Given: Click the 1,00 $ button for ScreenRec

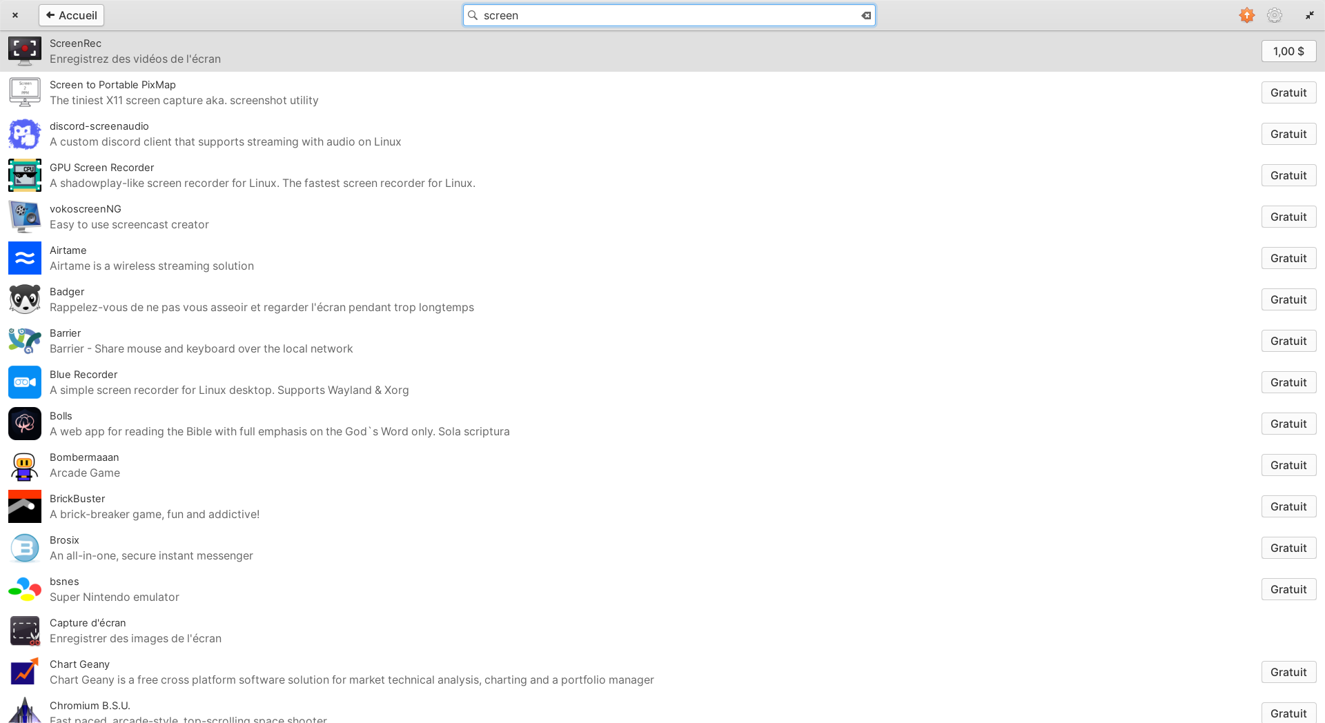Looking at the screenshot, I should [1288, 50].
